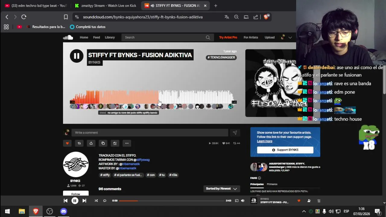Open the For Artists menu item

(x=251, y=37)
